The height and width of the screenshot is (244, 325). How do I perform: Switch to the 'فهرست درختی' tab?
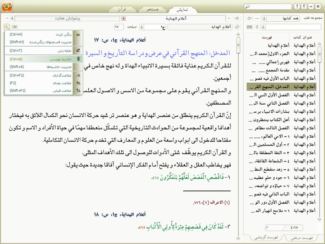(302, 238)
